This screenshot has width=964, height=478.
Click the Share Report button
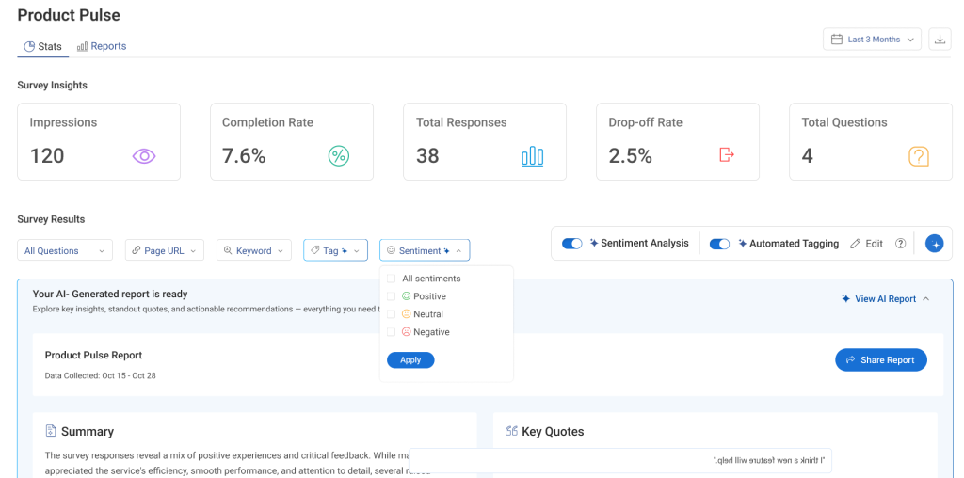pyautogui.click(x=881, y=360)
